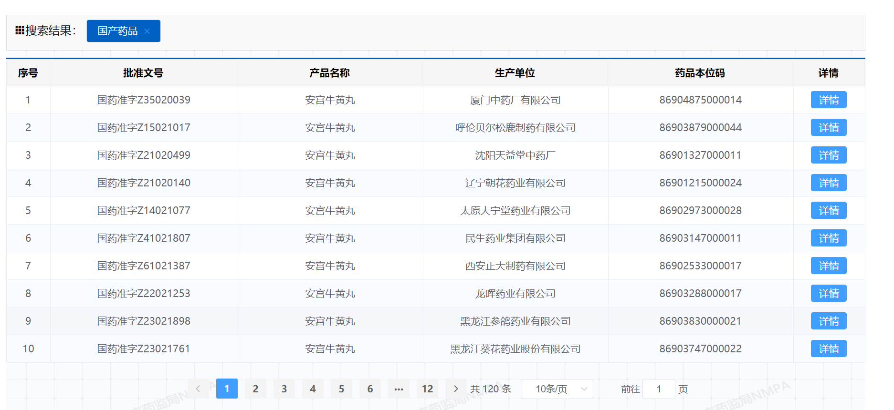The height and width of the screenshot is (410, 894).
Task: Click the previous page arrow
Action: click(x=198, y=389)
